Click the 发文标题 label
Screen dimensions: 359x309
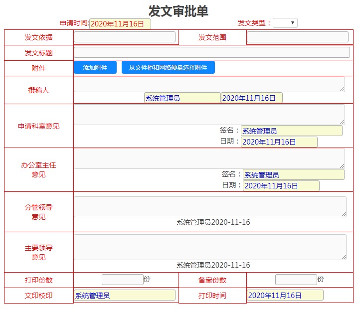pyautogui.click(x=39, y=53)
